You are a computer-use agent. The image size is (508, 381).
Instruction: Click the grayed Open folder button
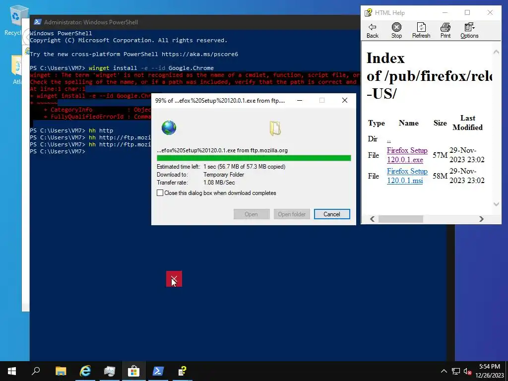point(292,214)
